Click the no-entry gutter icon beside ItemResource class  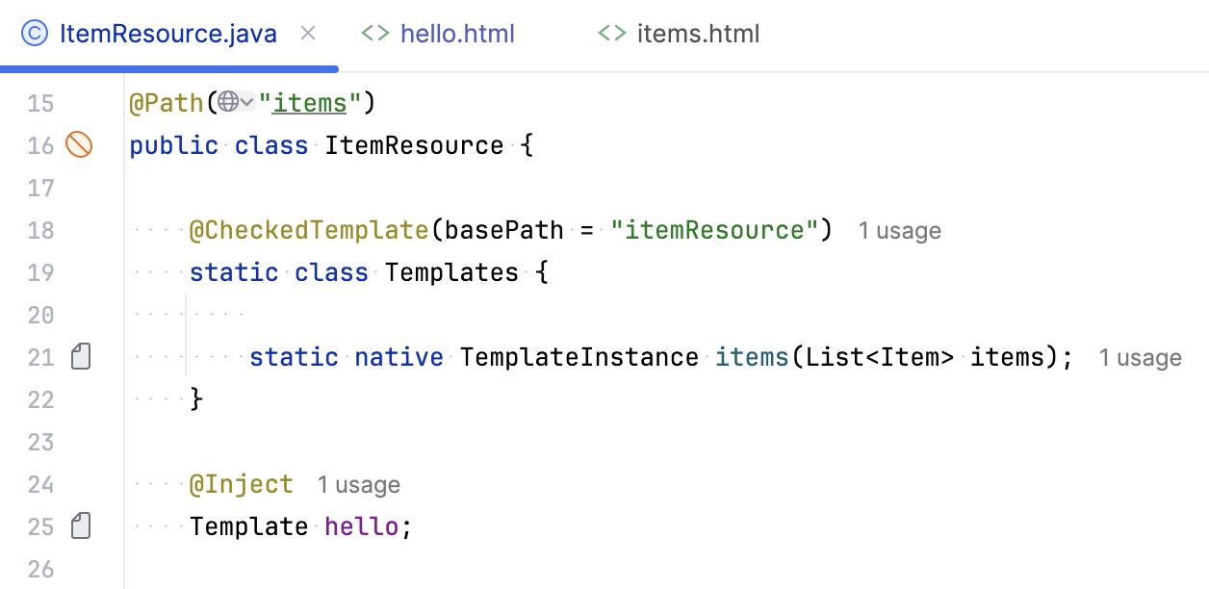coord(79,145)
